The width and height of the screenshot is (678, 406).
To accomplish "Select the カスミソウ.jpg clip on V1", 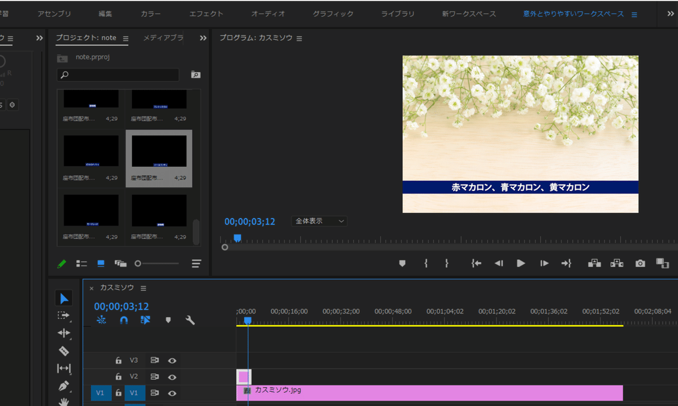I will [x=429, y=392].
